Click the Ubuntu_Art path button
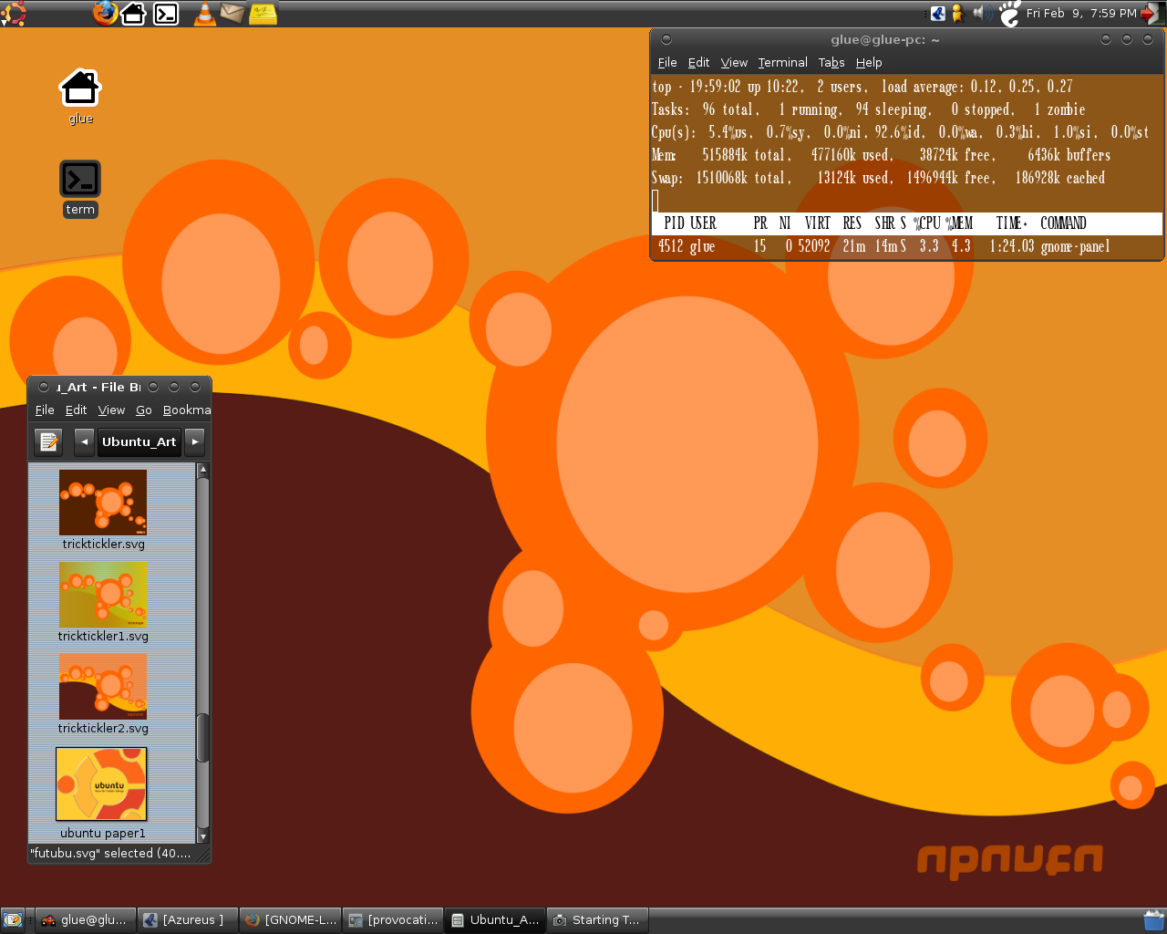Image resolution: width=1167 pixels, height=934 pixels. pos(139,441)
